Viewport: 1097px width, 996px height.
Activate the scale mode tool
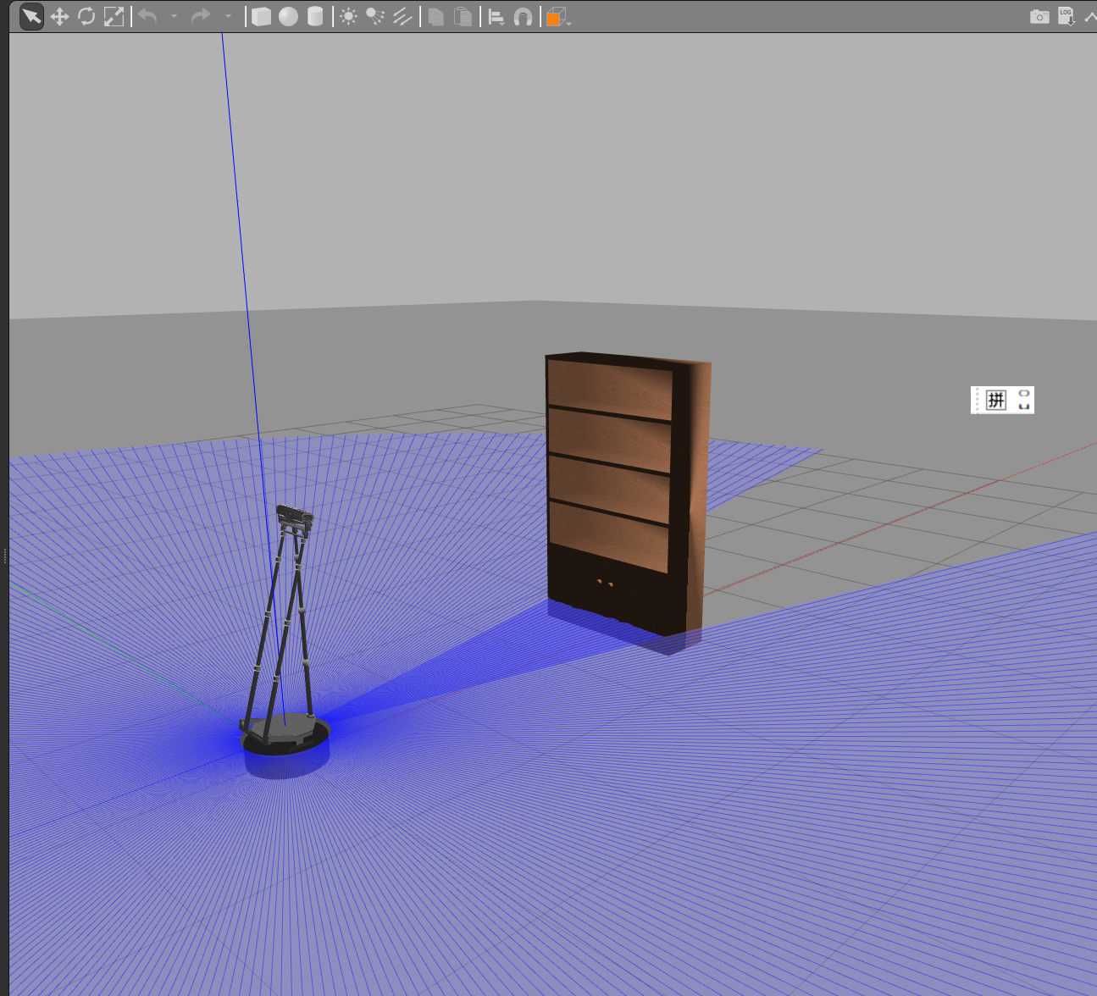[114, 17]
